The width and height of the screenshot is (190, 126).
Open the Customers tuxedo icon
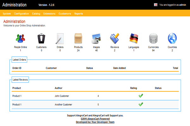click(41, 39)
